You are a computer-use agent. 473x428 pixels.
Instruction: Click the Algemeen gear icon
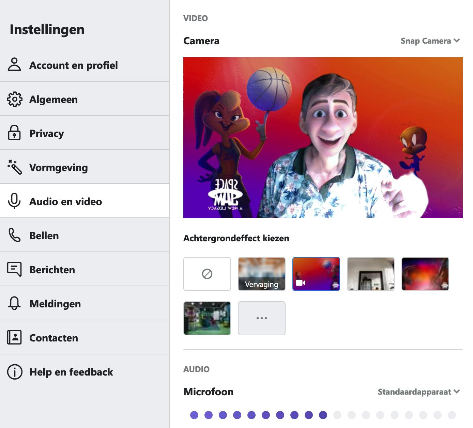tap(14, 99)
